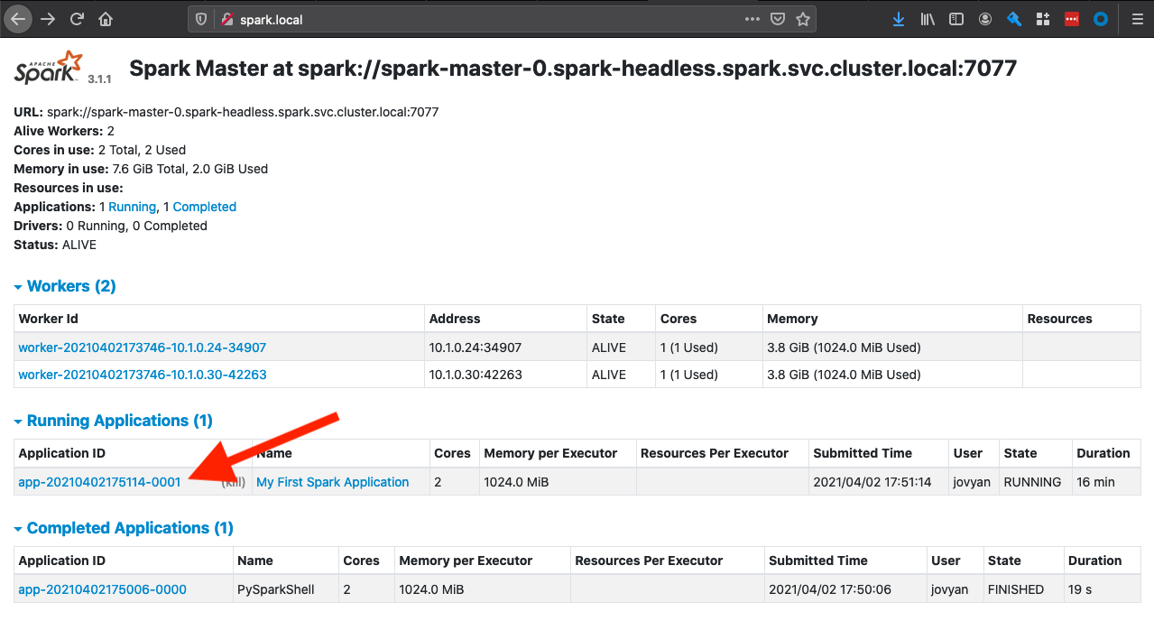Toggle the browser sidebar icon
The width and height of the screenshot is (1154, 621).
click(x=956, y=18)
